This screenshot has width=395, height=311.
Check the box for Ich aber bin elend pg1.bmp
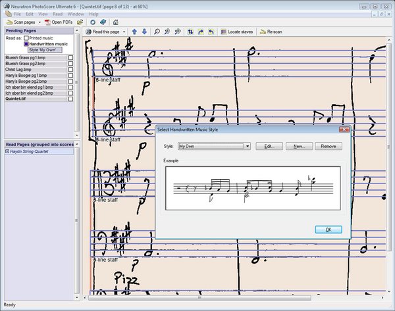pyautogui.click(x=70, y=87)
